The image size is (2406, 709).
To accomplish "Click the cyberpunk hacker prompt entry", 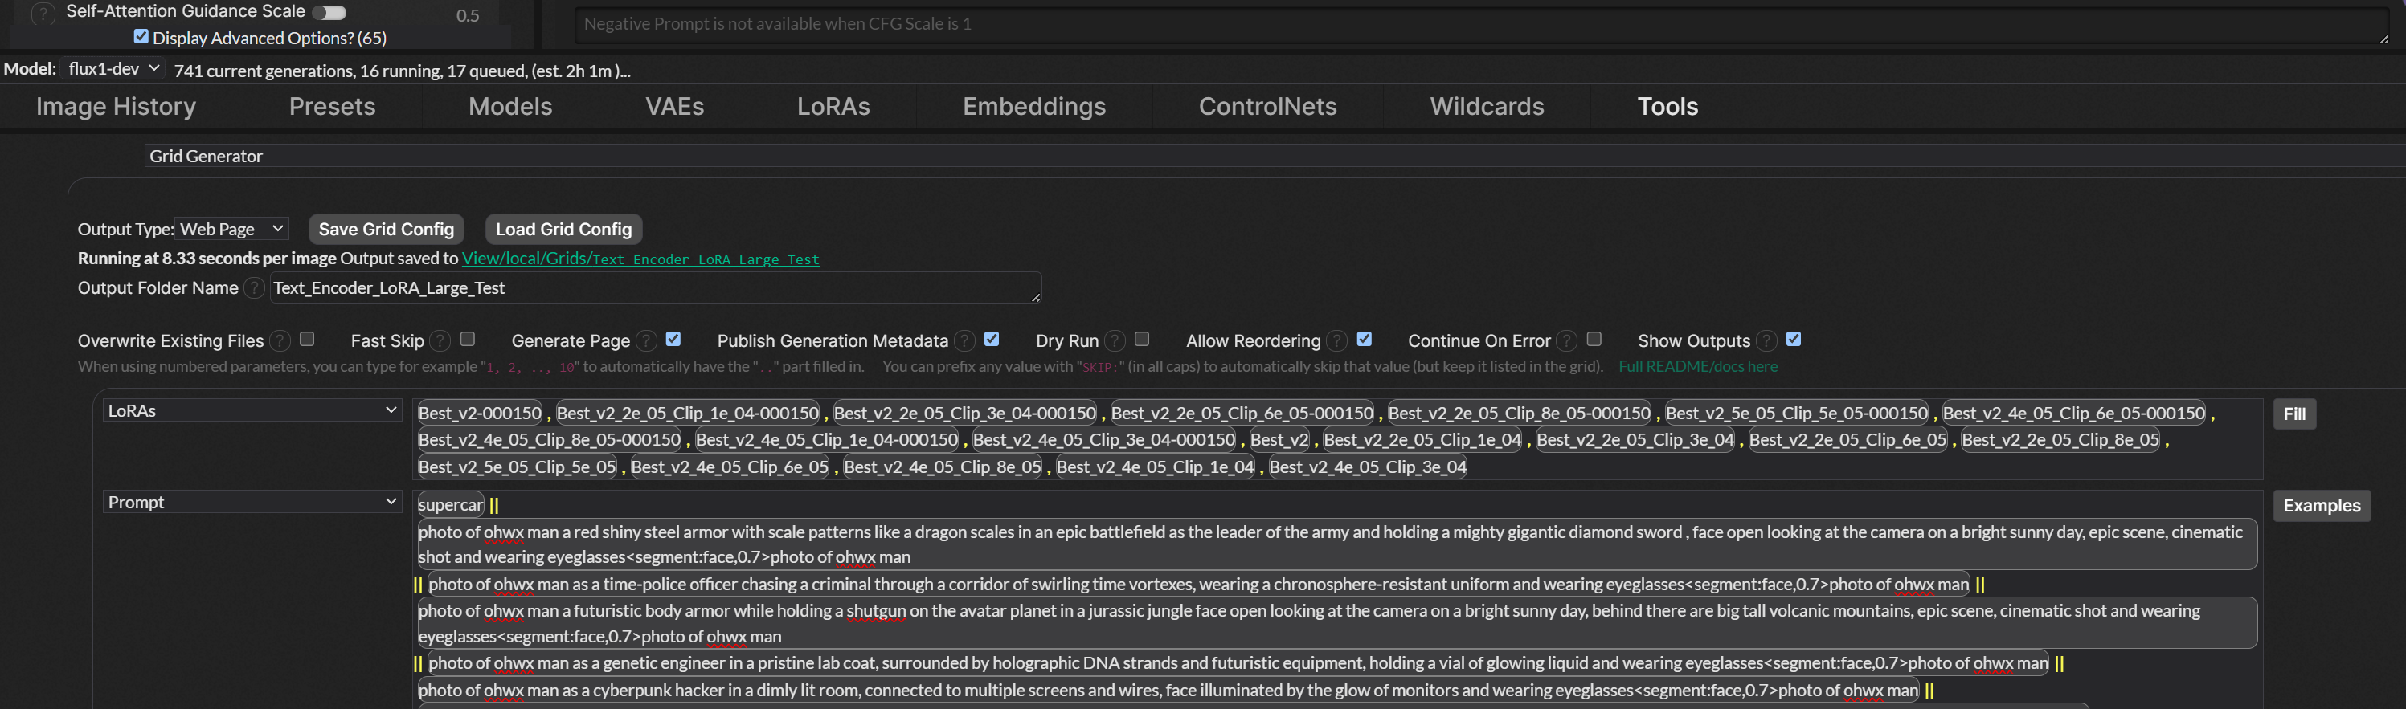I will [1168, 691].
